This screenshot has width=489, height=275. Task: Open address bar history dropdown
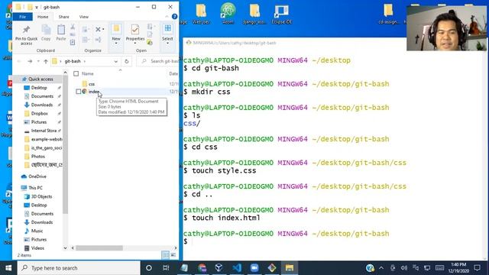(115, 61)
